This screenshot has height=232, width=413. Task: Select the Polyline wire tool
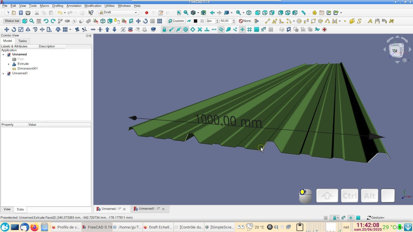coord(275,21)
